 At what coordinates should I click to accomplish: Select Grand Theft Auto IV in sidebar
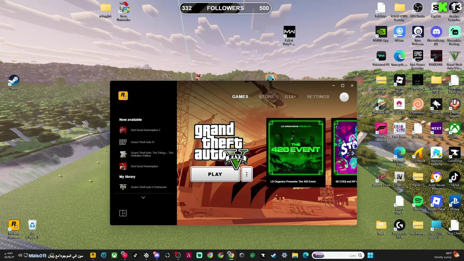(x=142, y=142)
